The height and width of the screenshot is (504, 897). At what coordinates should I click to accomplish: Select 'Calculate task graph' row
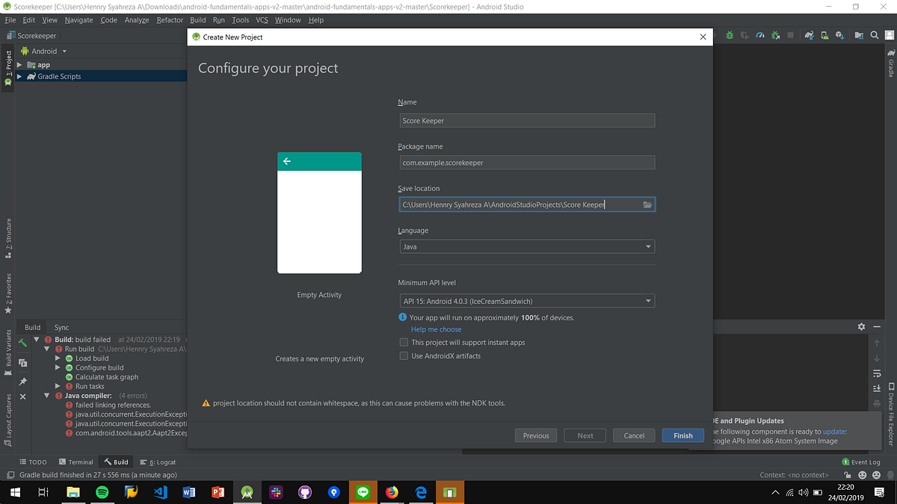(x=107, y=377)
